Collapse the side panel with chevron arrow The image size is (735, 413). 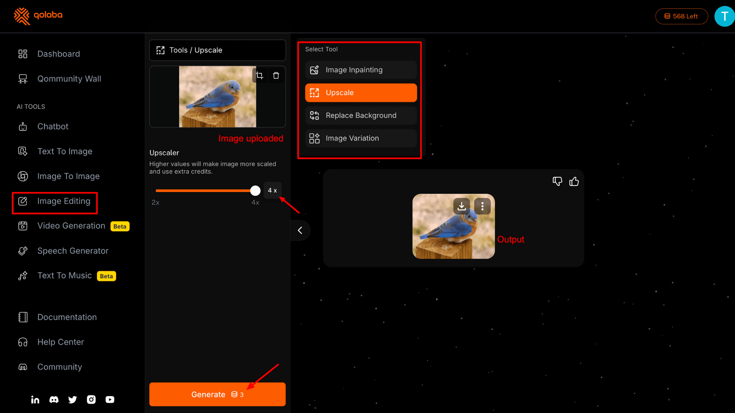coord(300,230)
